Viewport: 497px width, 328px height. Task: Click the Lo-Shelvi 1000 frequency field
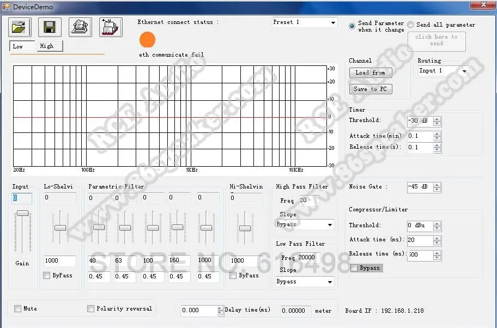pos(60,261)
